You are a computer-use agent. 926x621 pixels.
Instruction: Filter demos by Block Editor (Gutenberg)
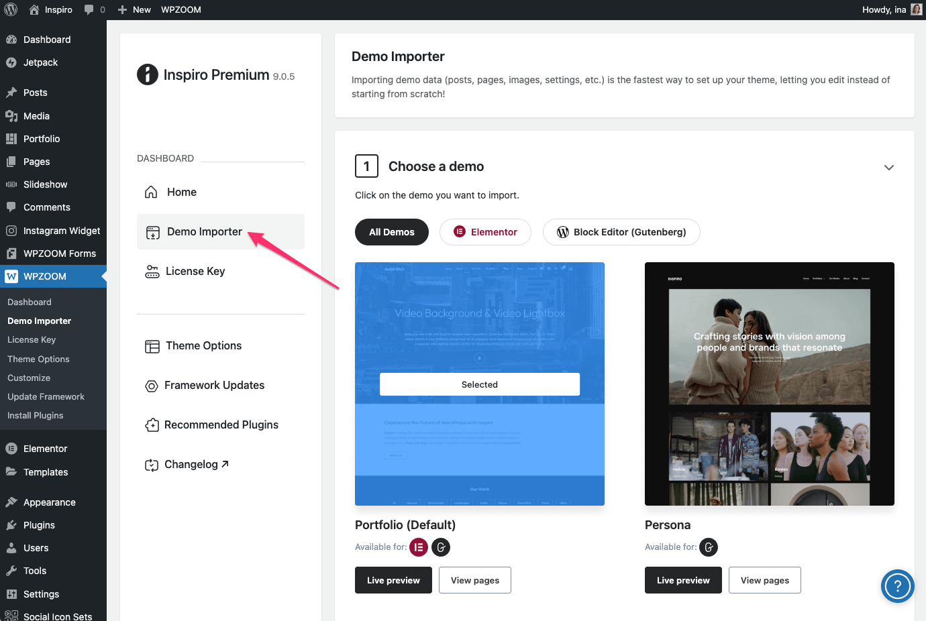coord(621,232)
